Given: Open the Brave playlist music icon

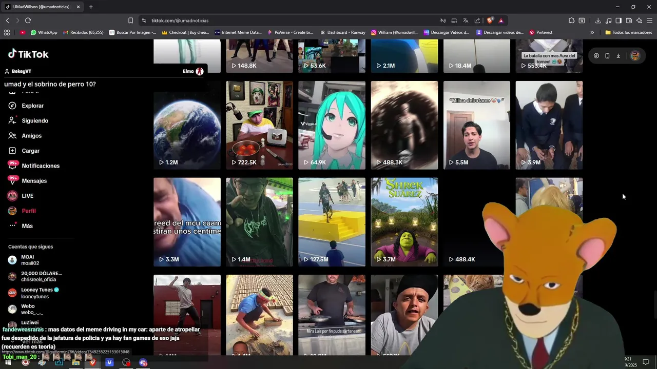Looking at the screenshot, I should pyautogui.click(x=608, y=20).
